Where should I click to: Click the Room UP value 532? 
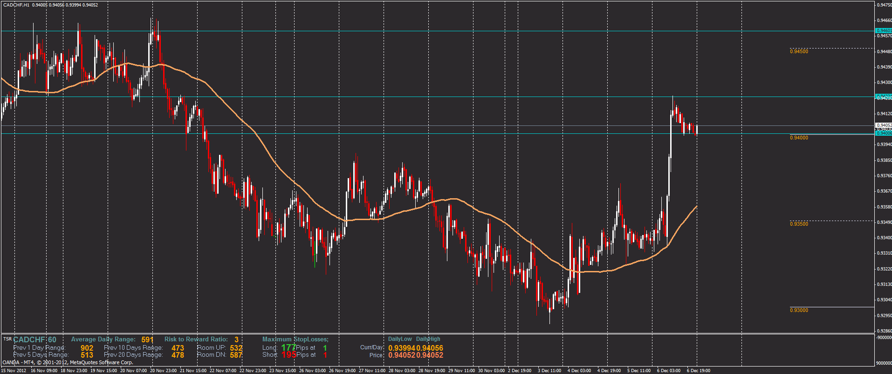(236, 348)
